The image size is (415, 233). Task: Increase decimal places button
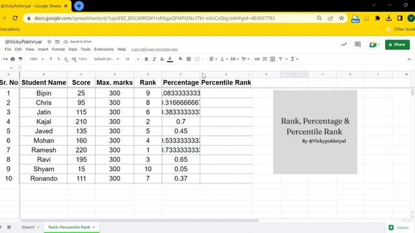[74, 59]
